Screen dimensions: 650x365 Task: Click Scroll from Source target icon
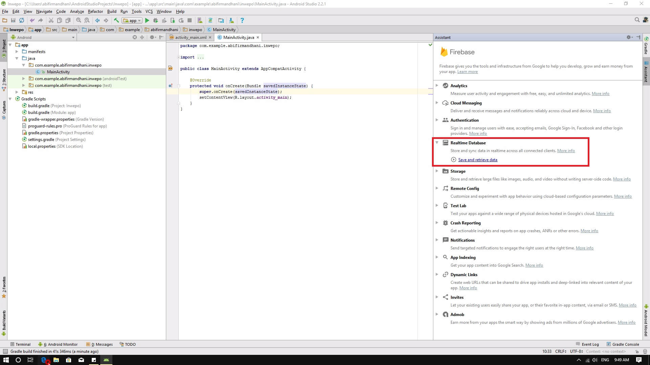coord(135,38)
